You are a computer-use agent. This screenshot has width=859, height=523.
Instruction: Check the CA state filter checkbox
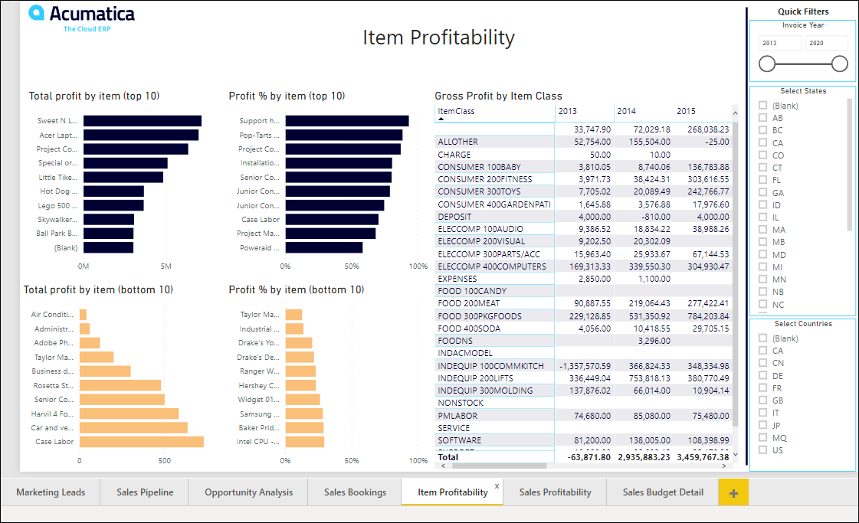coord(762,142)
